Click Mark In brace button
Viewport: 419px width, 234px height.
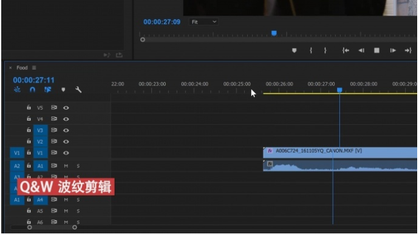click(x=311, y=50)
